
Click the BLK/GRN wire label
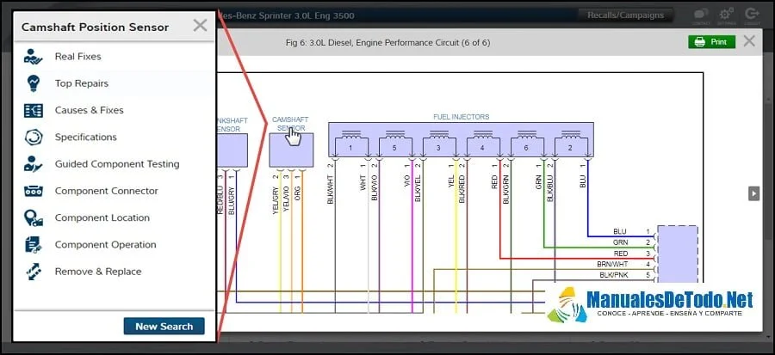[505, 190]
